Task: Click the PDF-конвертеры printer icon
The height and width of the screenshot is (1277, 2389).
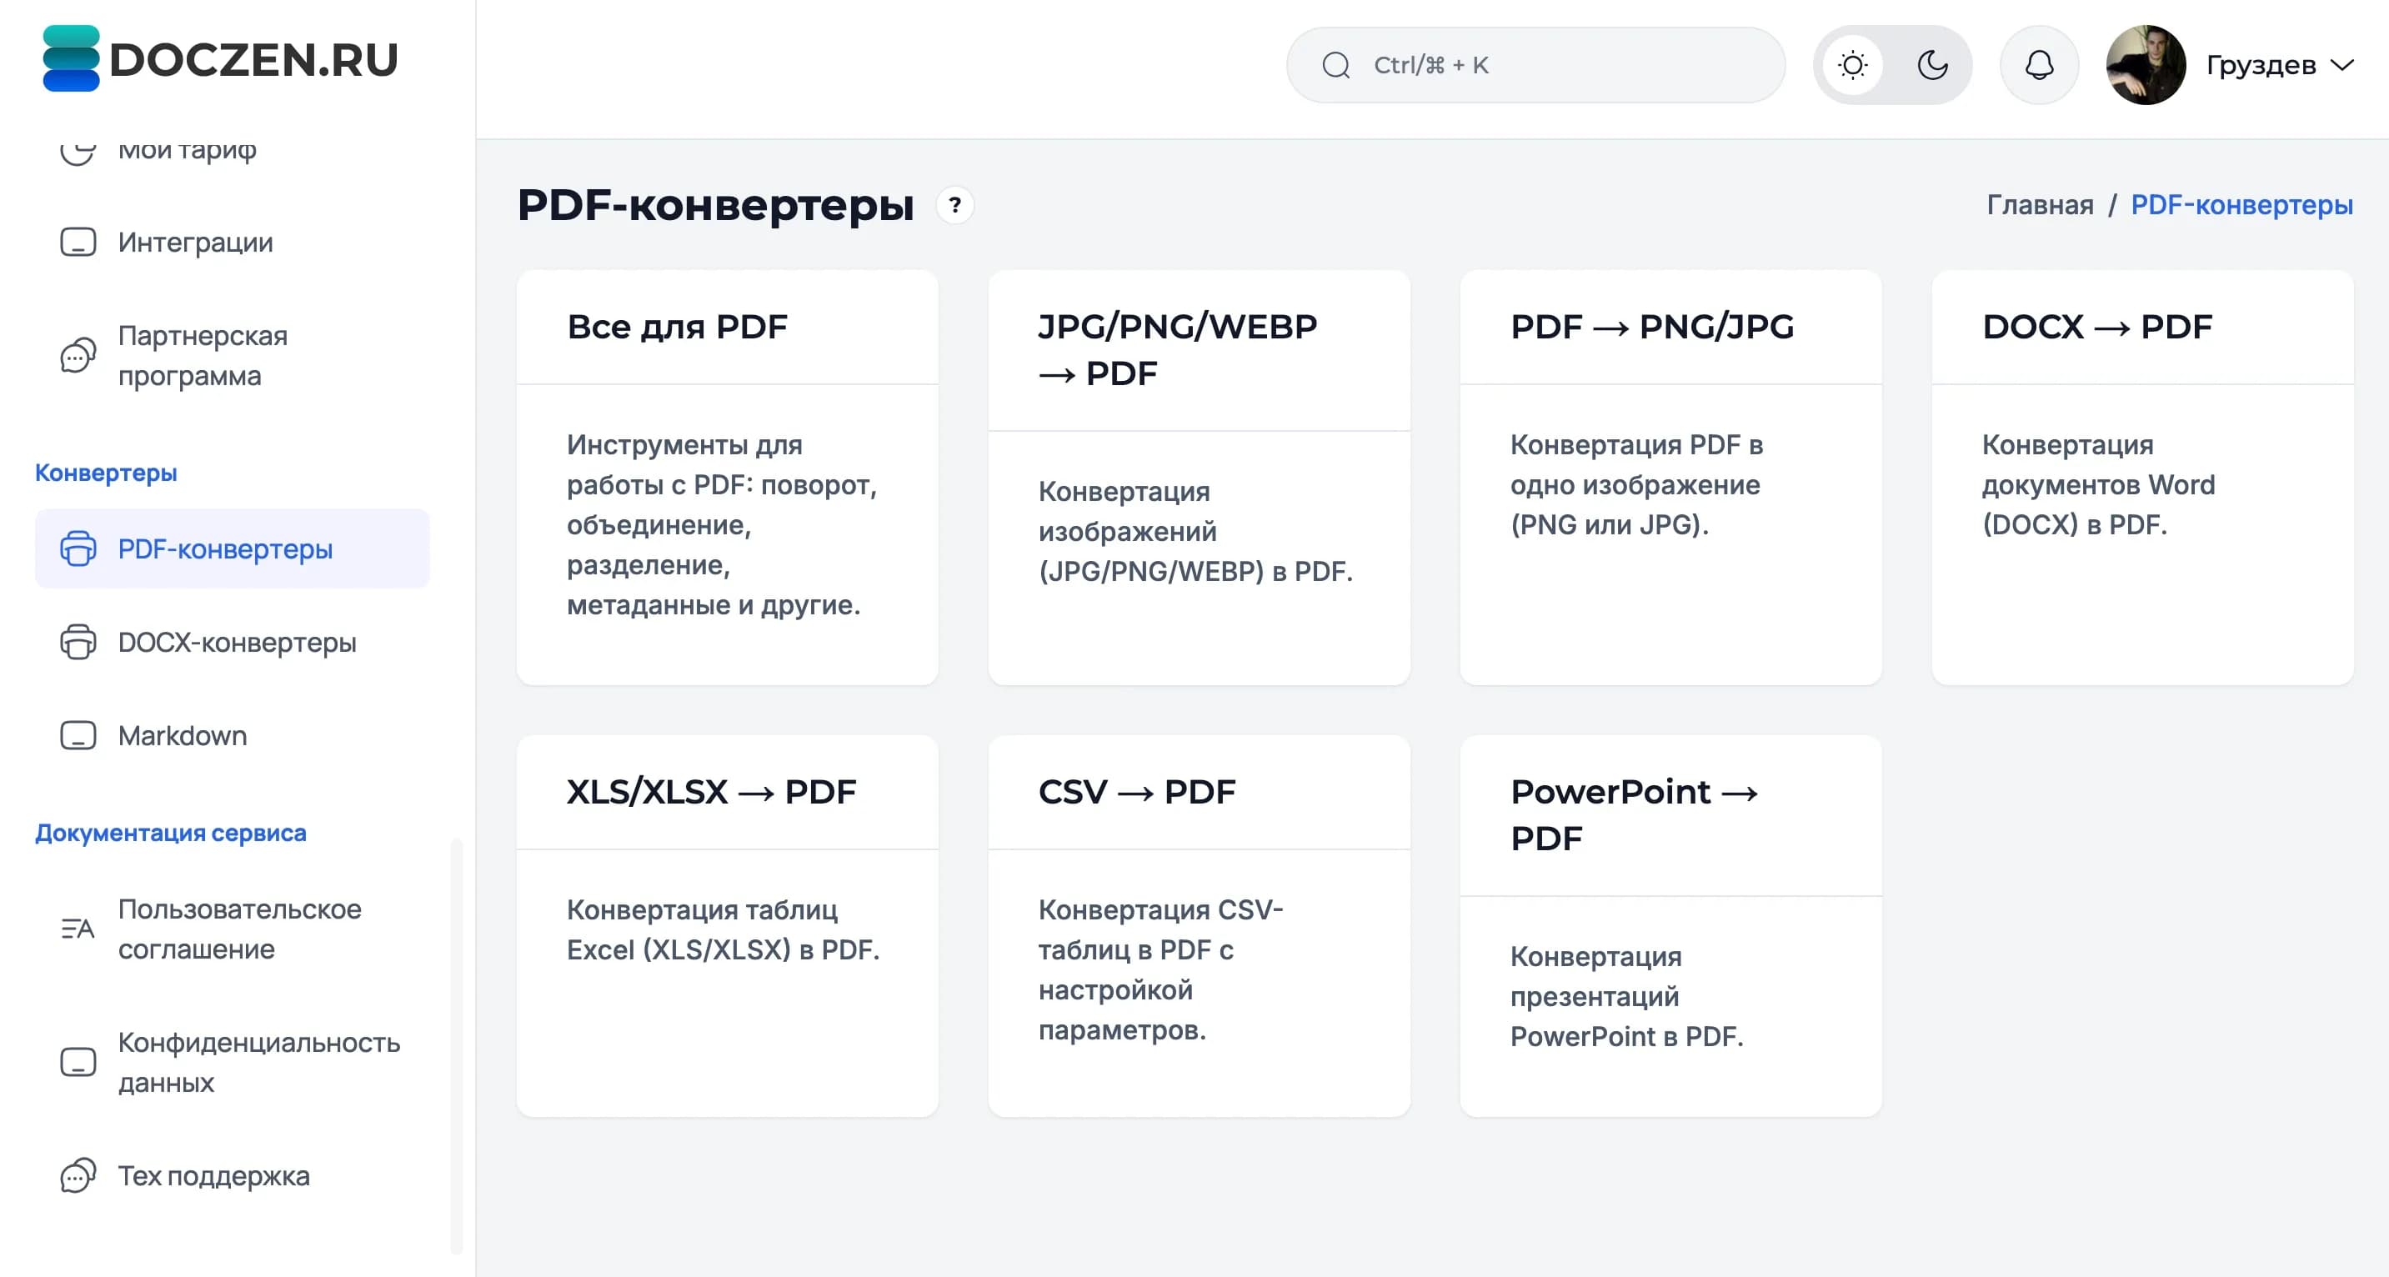Action: click(x=78, y=549)
